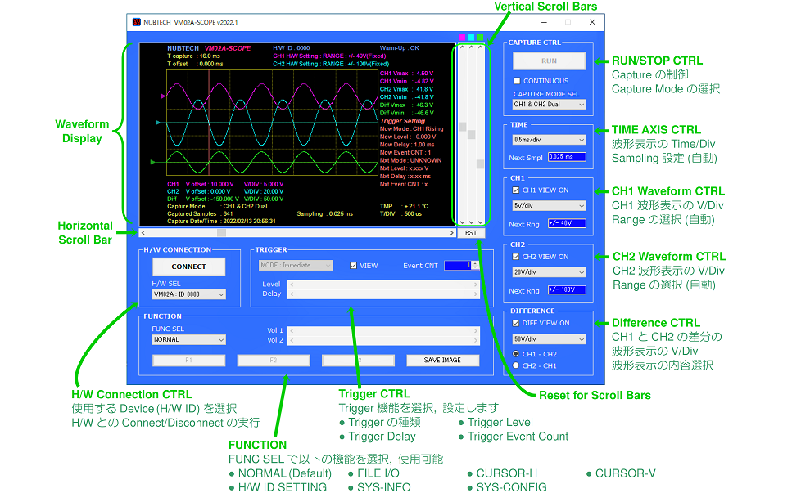The width and height of the screenshot is (801, 493).
Task: Click the RST scroll bar reset button
Action: click(x=471, y=233)
